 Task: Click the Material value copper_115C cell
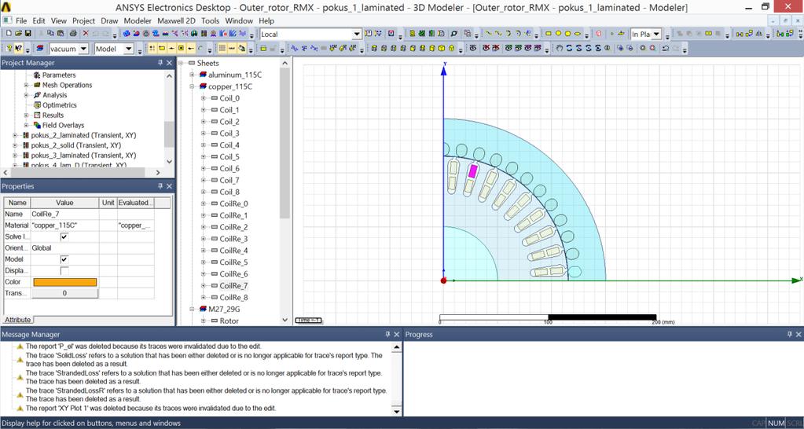coord(64,225)
